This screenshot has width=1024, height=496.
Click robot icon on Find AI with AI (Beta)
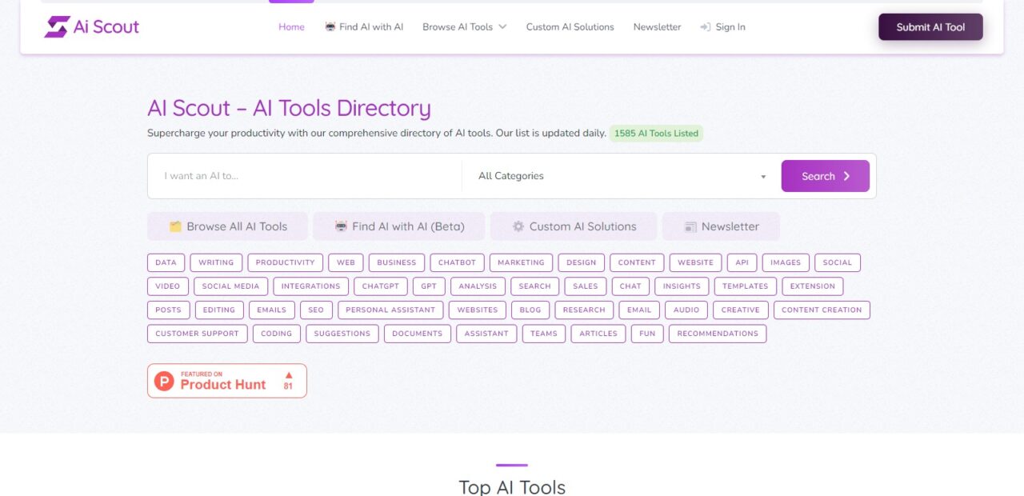click(x=342, y=226)
